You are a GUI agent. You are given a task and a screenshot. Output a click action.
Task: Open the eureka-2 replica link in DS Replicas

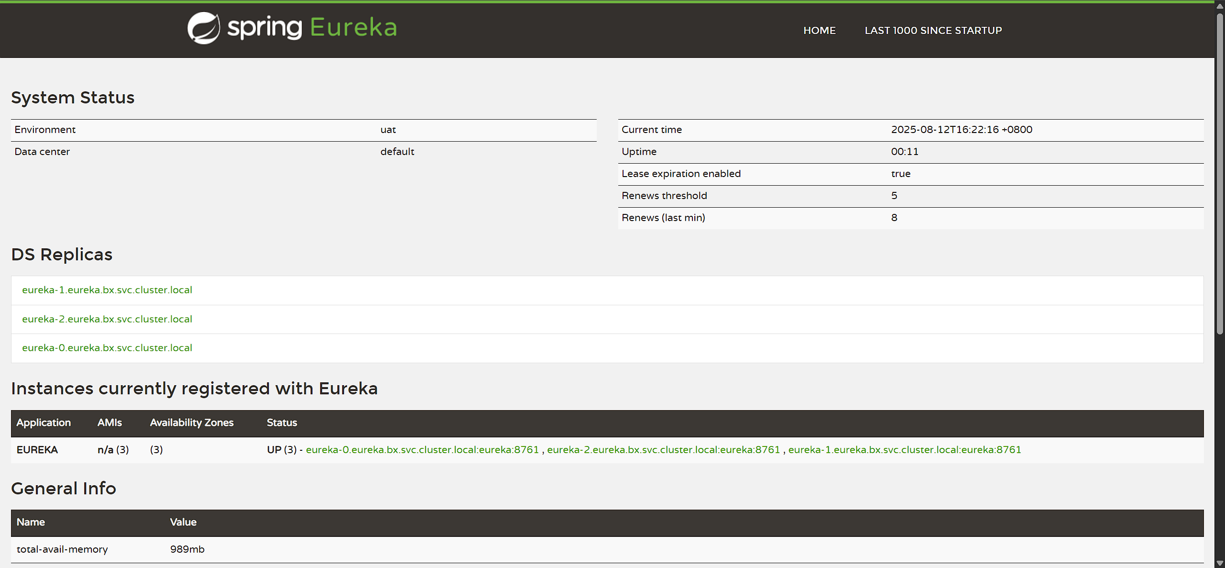point(107,319)
